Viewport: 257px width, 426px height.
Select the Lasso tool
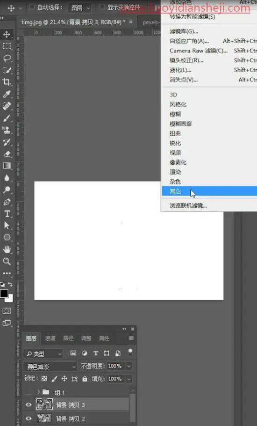coord(7,58)
